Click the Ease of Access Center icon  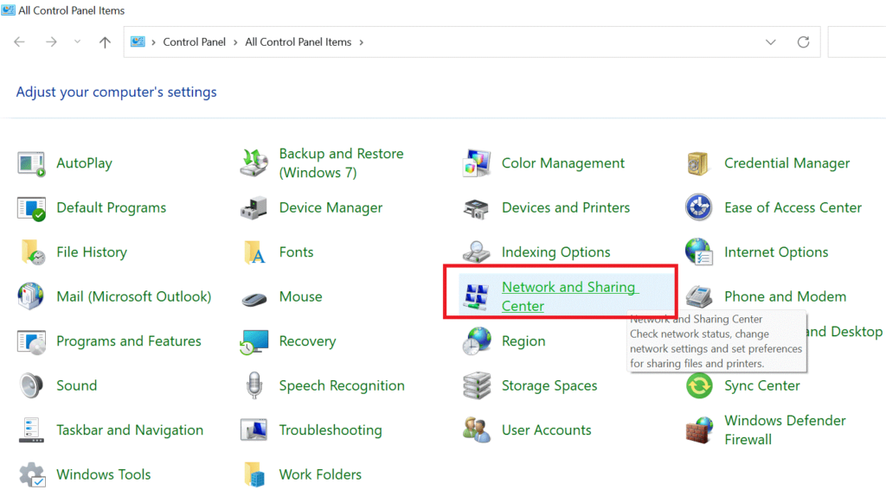tap(698, 207)
